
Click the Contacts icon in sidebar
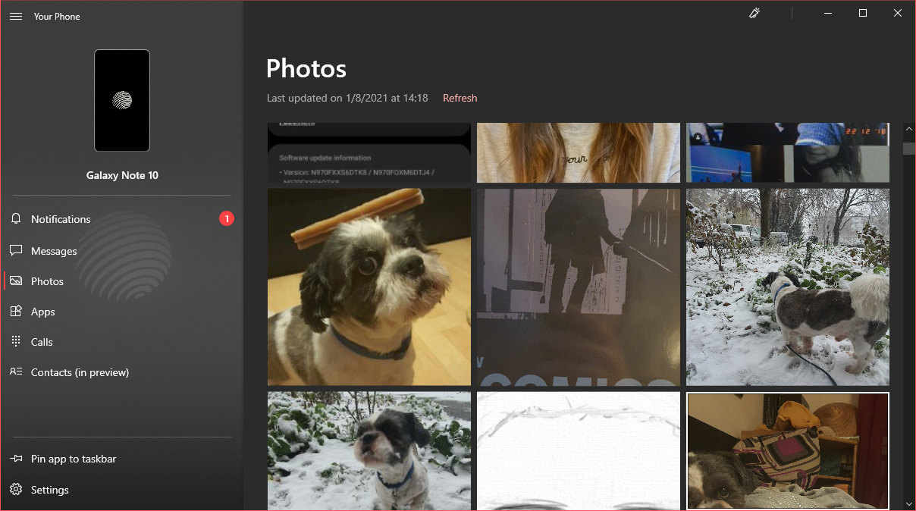(x=16, y=372)
